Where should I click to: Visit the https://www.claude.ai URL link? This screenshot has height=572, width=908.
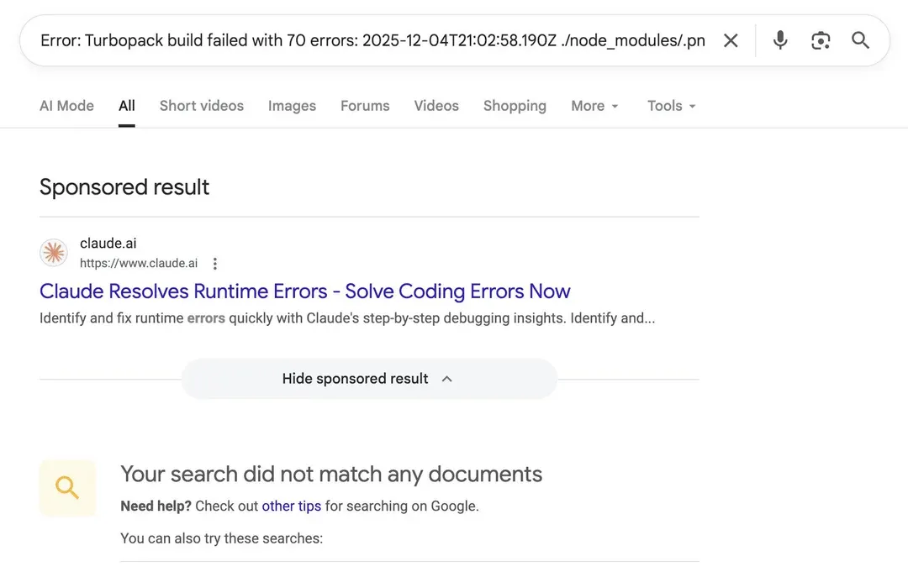tap(139, 263)
